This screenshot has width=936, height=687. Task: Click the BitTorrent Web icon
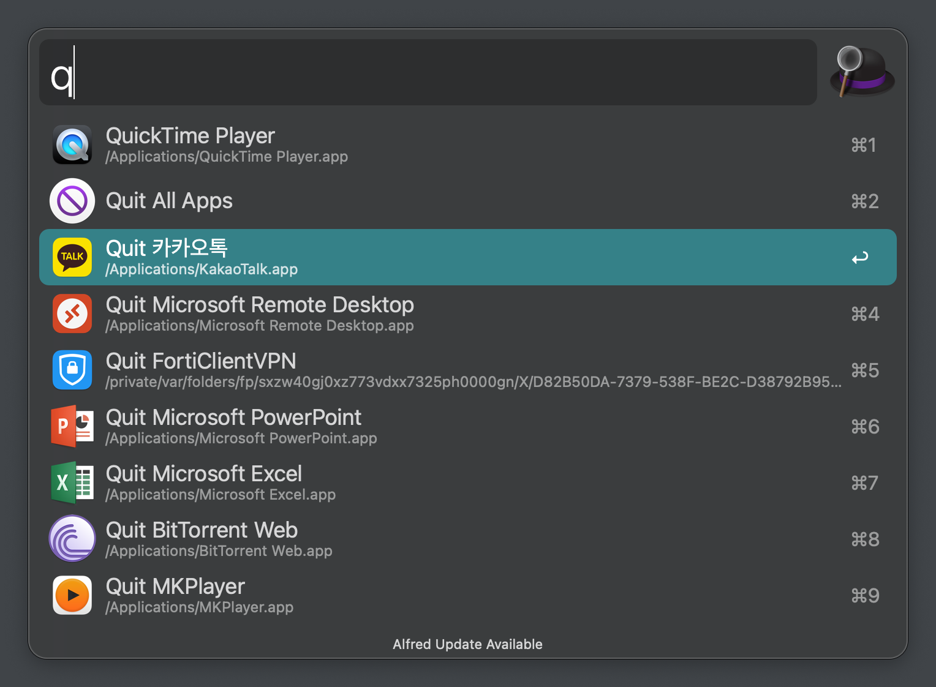tap(72, 539)
